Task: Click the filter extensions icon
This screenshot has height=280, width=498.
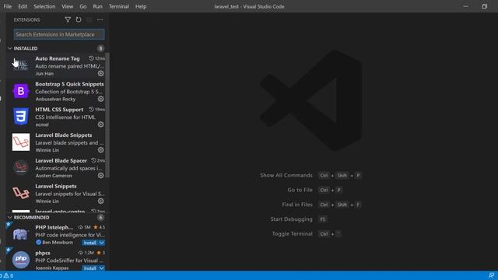Action: coord(68,19)
